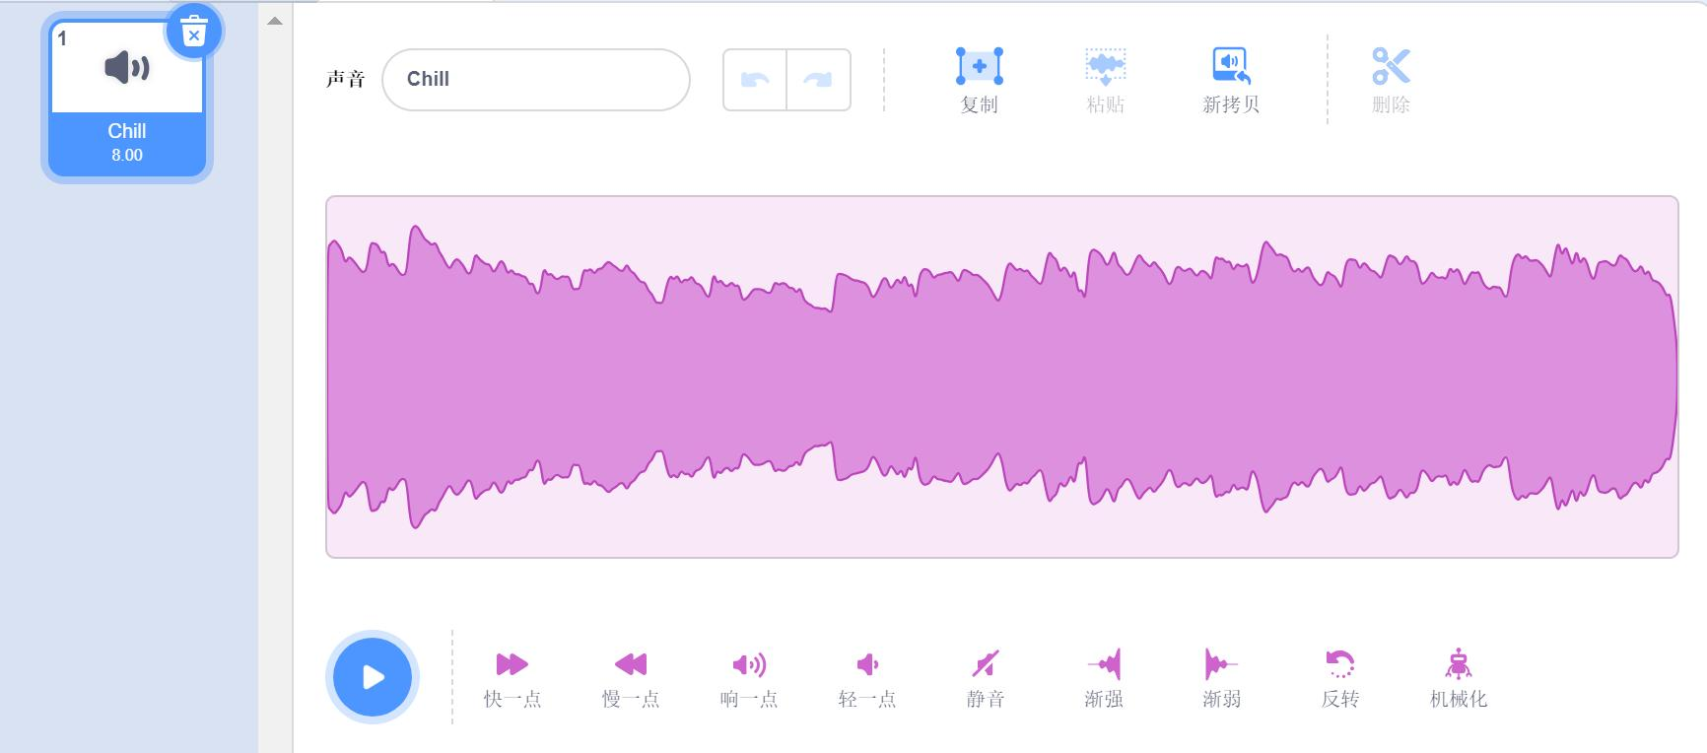The image size is (1707, 753).
Task: Click the 响一点 (louder) icon
Action: point(751,665)
